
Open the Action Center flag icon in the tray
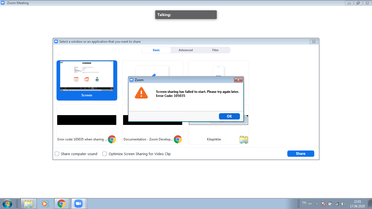(x=324, y=204)
